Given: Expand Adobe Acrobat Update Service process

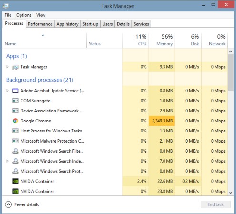Looking at the screenshot, I should (x=7, y=91).
